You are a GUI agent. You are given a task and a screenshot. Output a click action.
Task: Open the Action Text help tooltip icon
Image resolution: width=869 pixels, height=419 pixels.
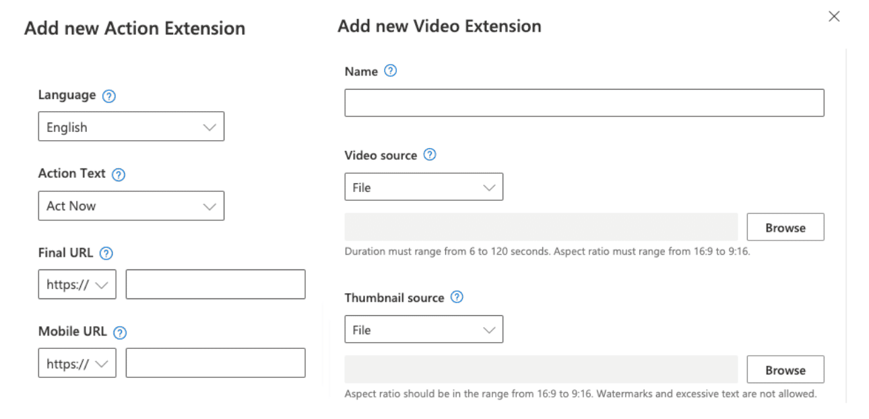(119, 174)
